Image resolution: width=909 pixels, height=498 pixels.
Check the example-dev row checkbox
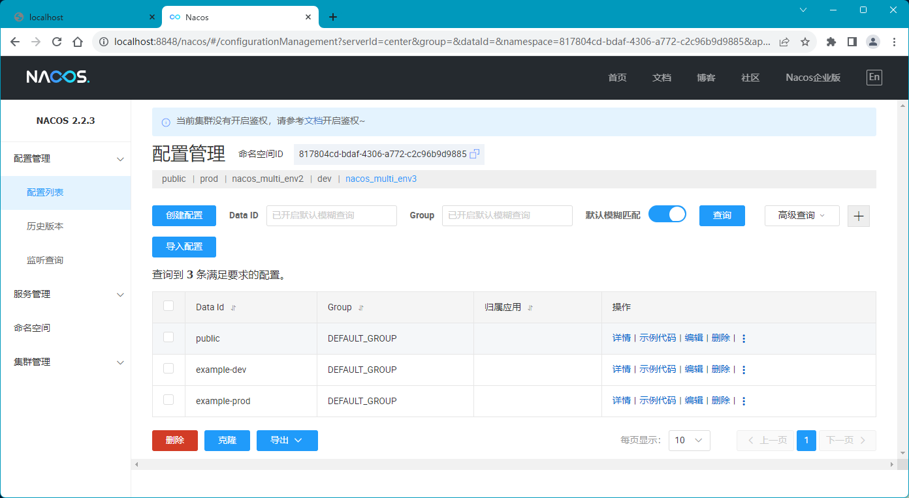[x=168, y=368]
